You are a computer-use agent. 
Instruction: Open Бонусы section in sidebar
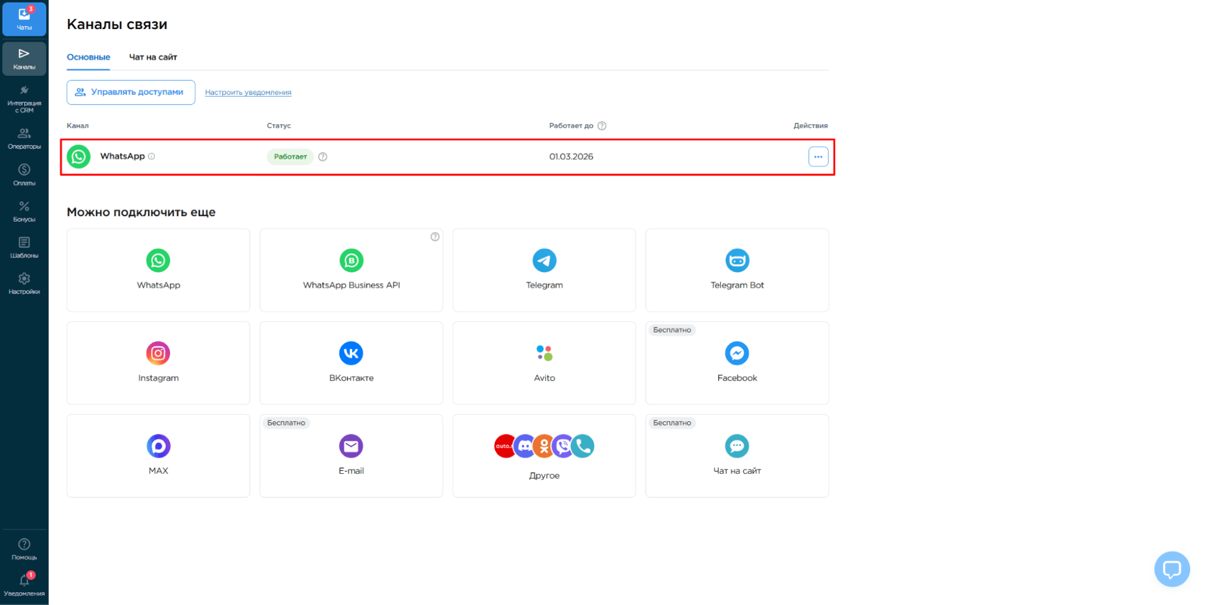click(x=24, y=211)
